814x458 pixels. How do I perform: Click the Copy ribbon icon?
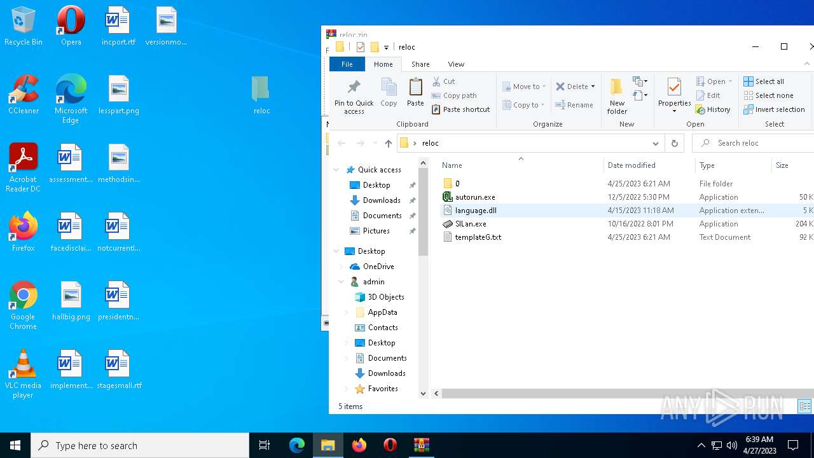(x=389, y=92)
